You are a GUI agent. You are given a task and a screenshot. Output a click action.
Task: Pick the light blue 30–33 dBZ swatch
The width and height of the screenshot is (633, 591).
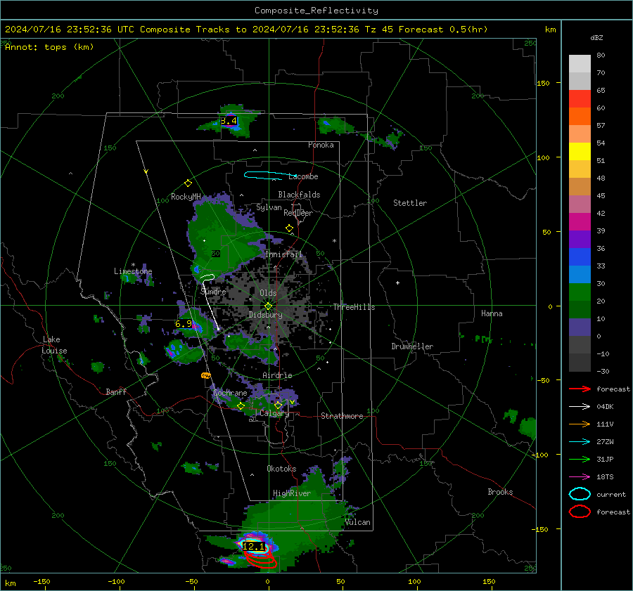(x=580, y=275)
